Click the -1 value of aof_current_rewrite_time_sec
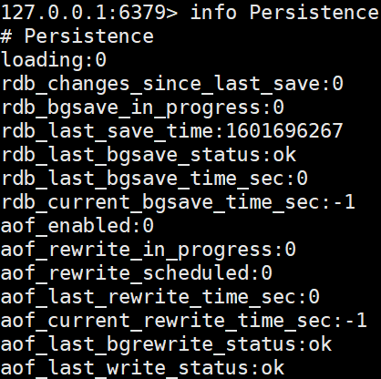 [356, 320]
